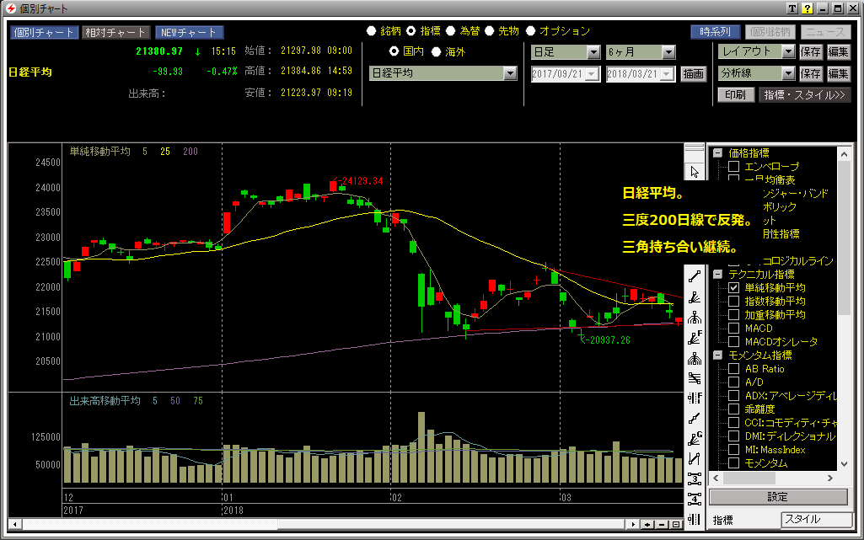Open the 6ヶ月 period dropdown
The width and height of the screenshot is (864, 540).
click(668, 52)
